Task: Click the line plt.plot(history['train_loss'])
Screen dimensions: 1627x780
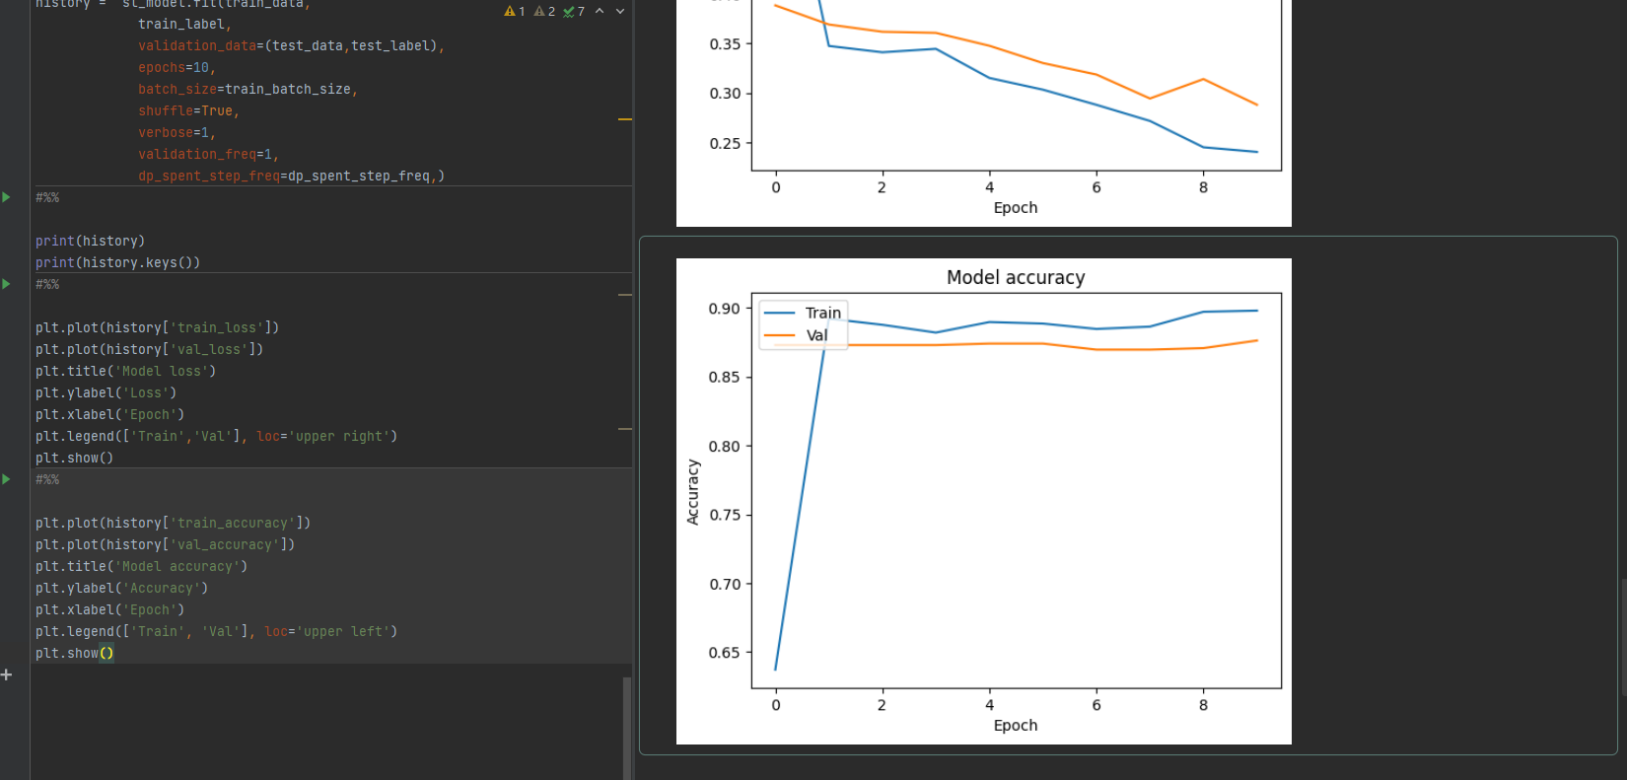Action: coord(158,327)
